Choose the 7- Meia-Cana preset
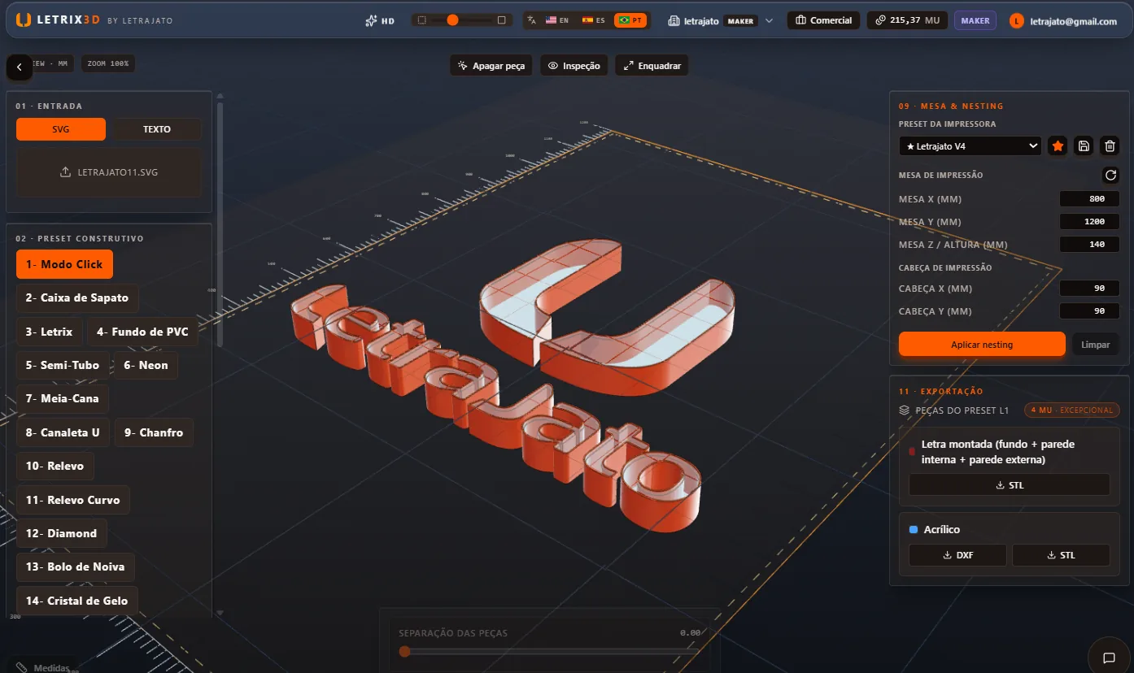 tap(63, 398)
